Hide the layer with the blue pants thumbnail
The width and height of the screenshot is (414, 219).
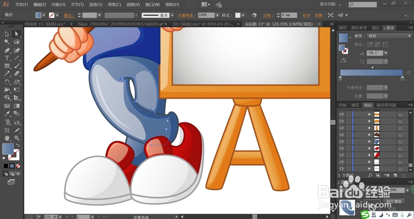342,141
